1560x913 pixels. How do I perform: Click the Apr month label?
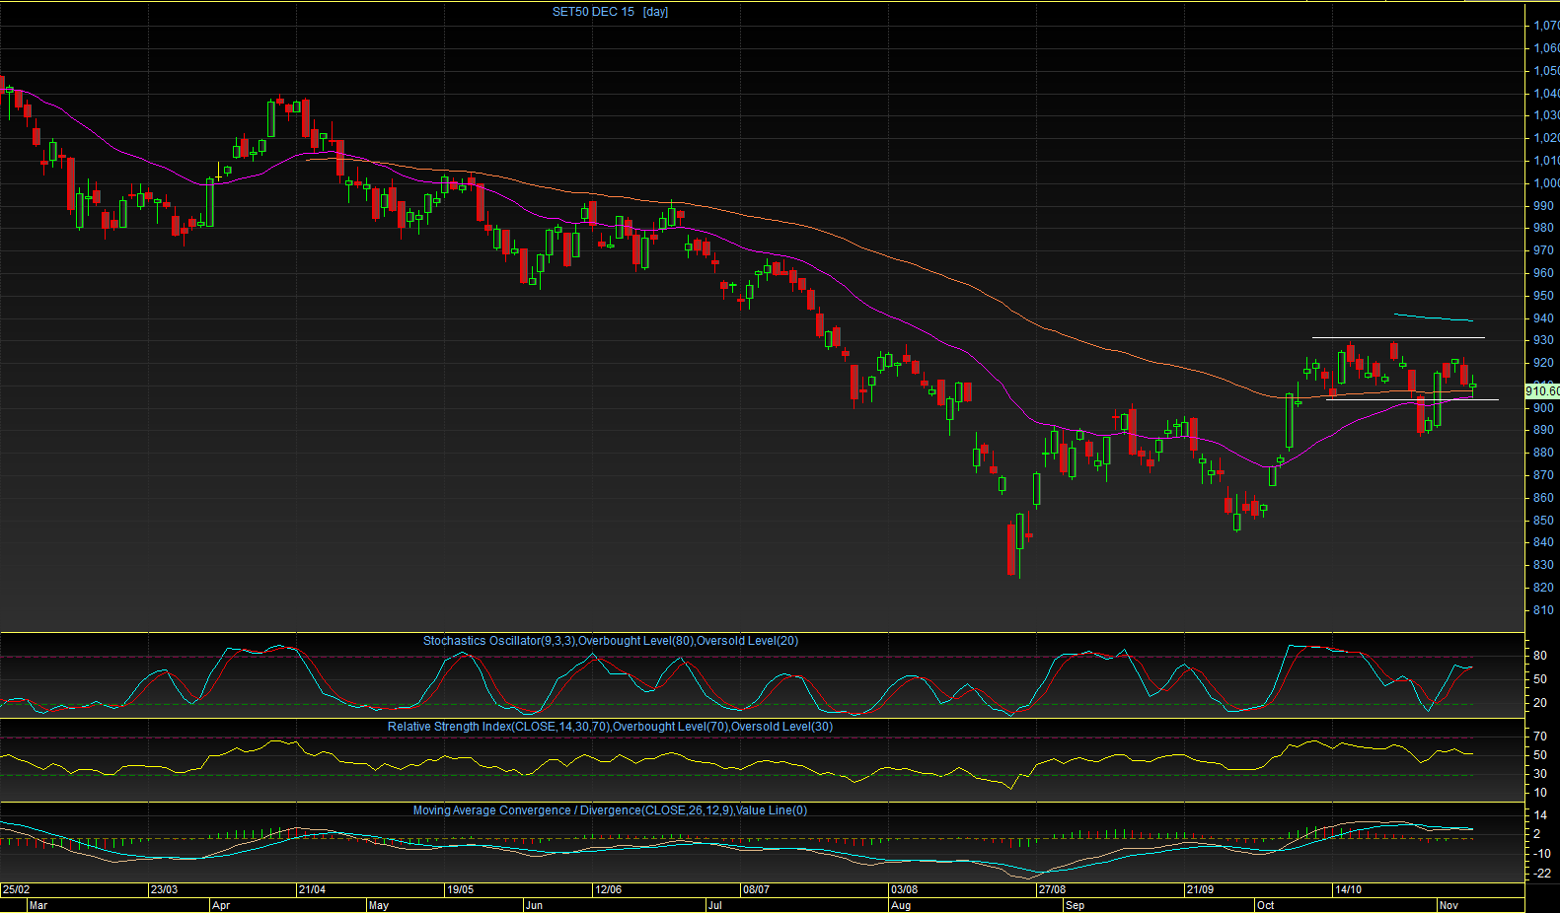(221, 905)
